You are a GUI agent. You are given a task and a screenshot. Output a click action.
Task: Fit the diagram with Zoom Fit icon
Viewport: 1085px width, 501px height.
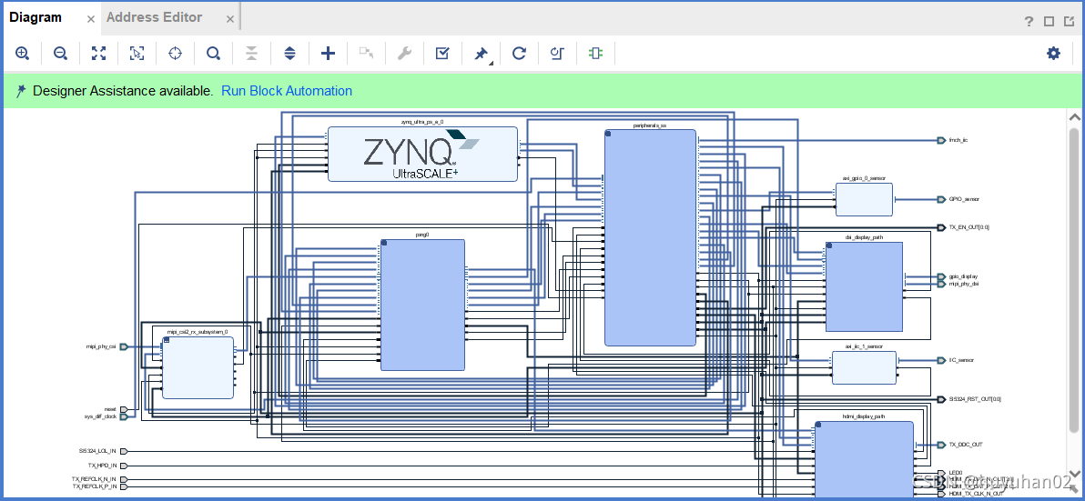click(99, 54)
